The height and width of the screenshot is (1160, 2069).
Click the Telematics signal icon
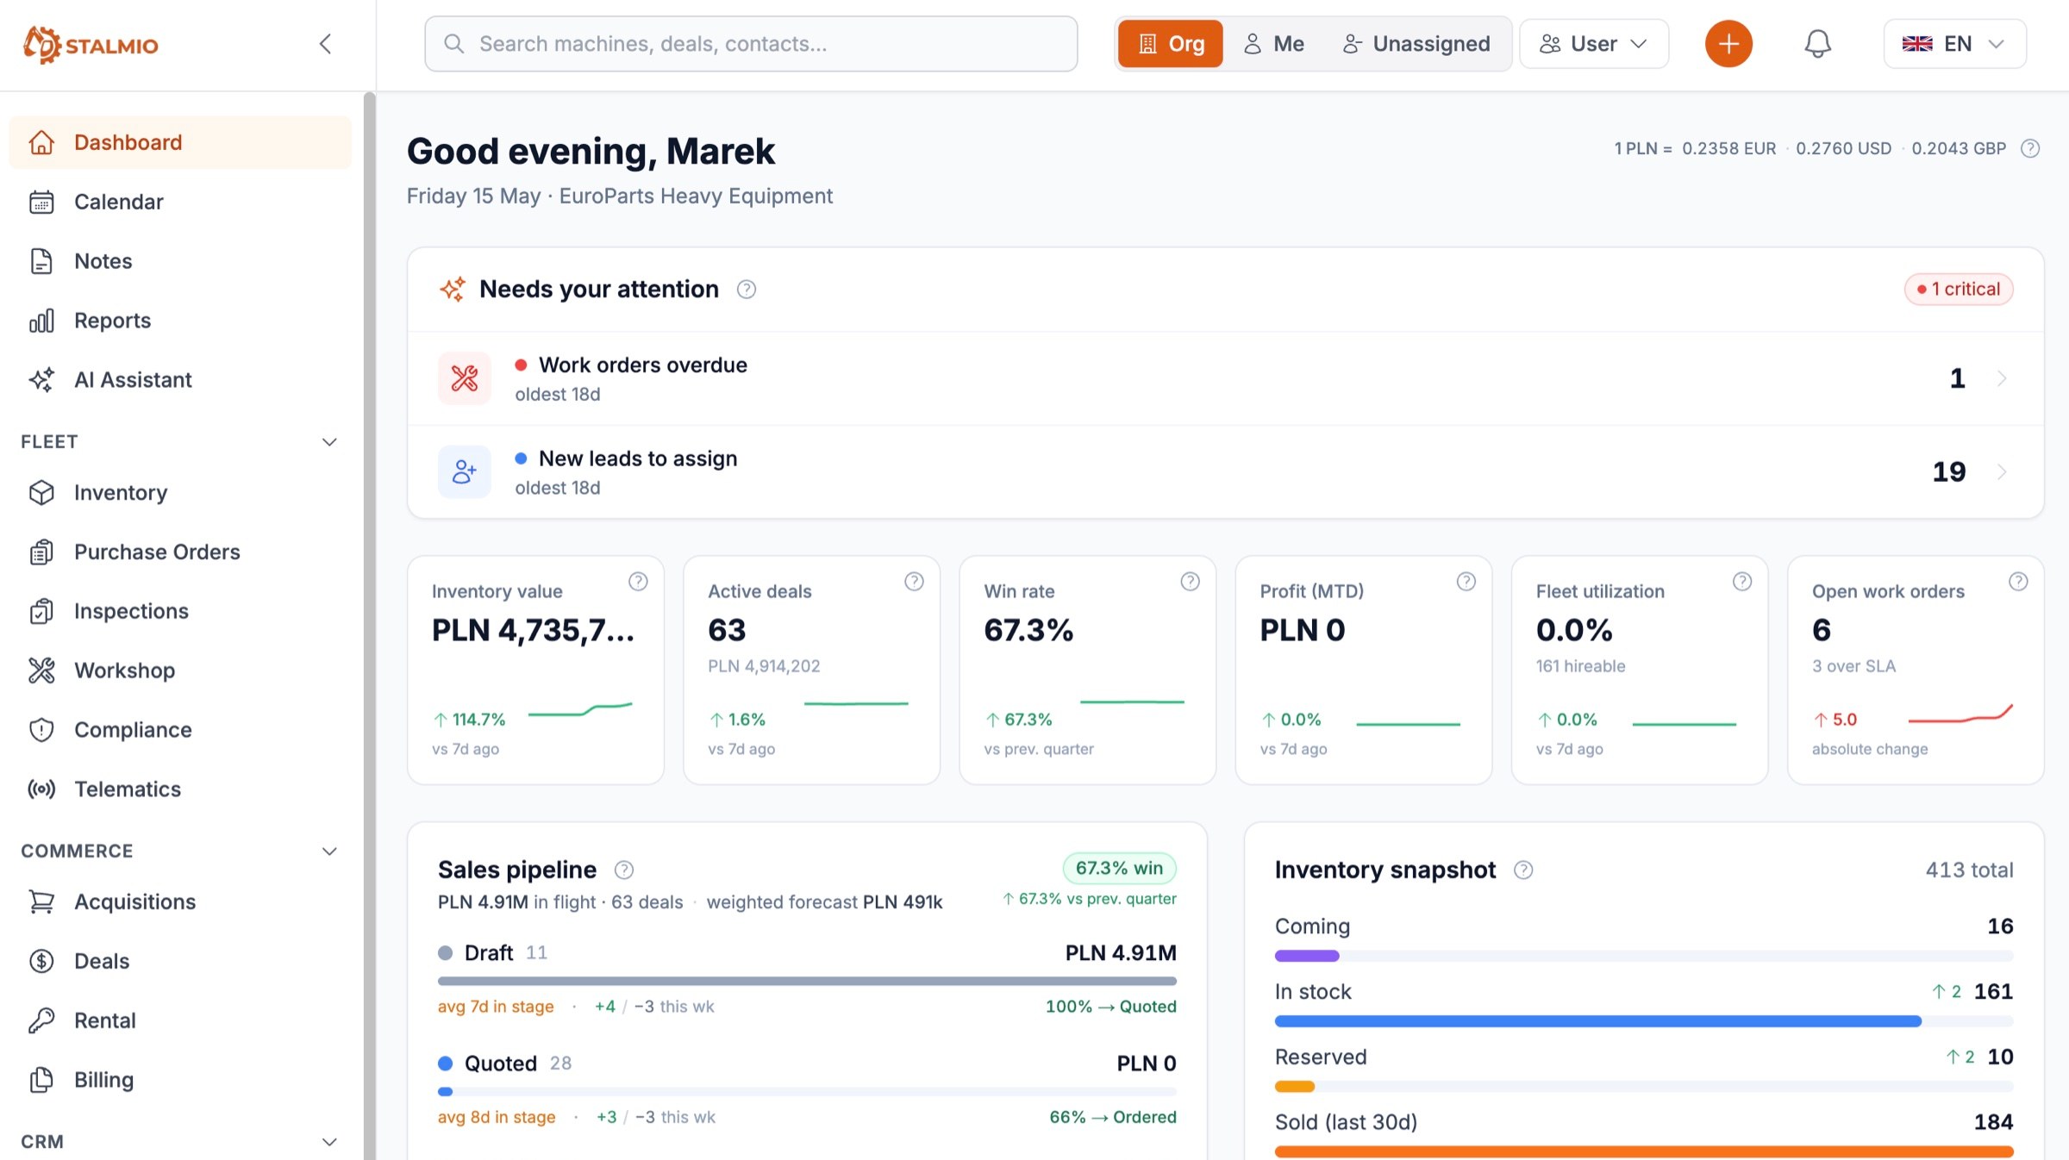tap(41, 789)
